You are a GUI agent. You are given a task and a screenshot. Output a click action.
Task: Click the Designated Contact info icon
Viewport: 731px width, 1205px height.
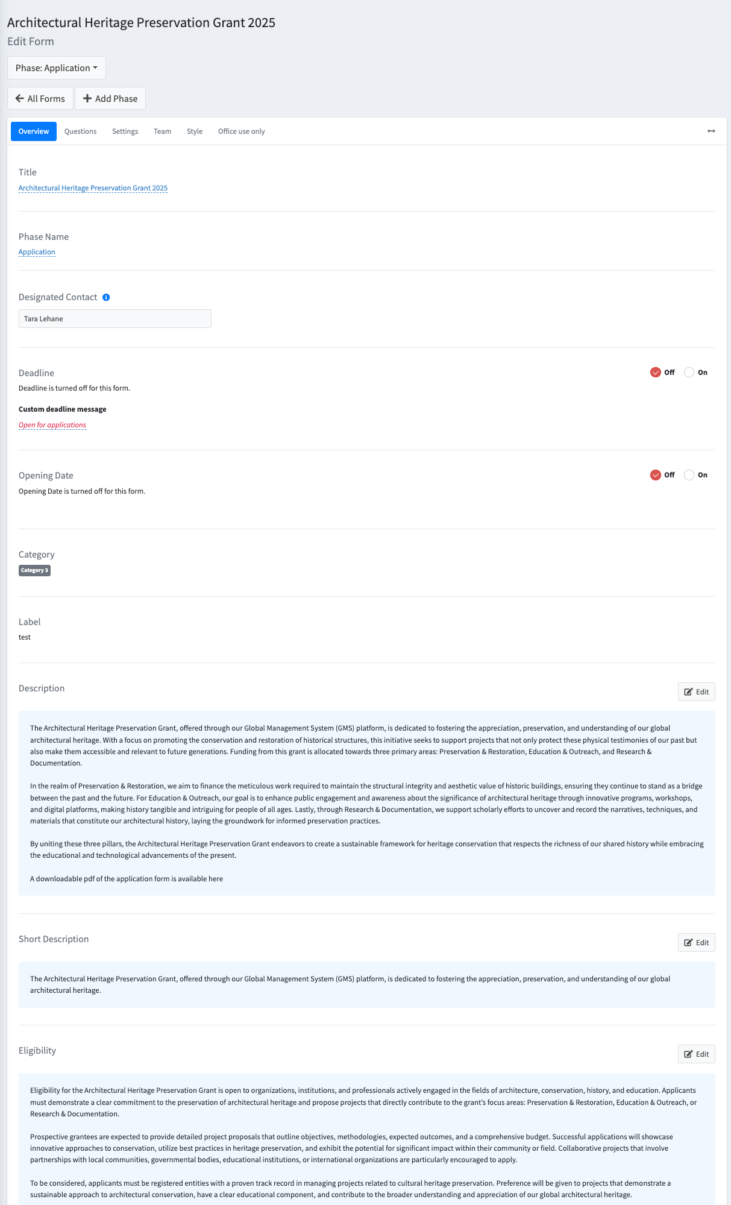pyautogui.click(x=106, y=297)
